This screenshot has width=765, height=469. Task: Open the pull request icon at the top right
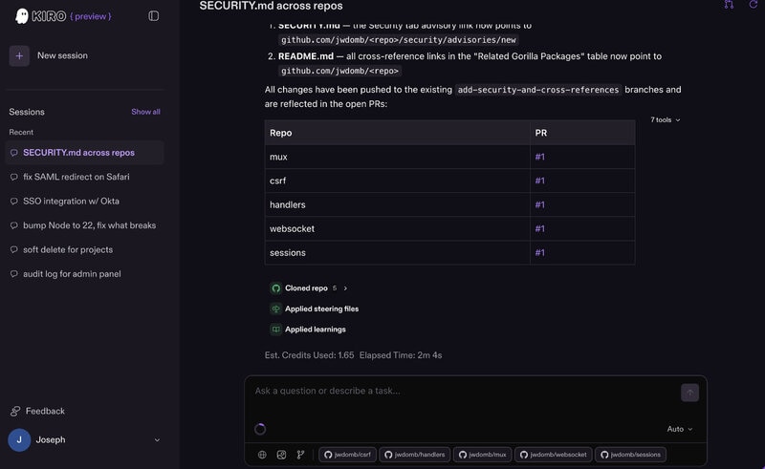tap(729, 5)
